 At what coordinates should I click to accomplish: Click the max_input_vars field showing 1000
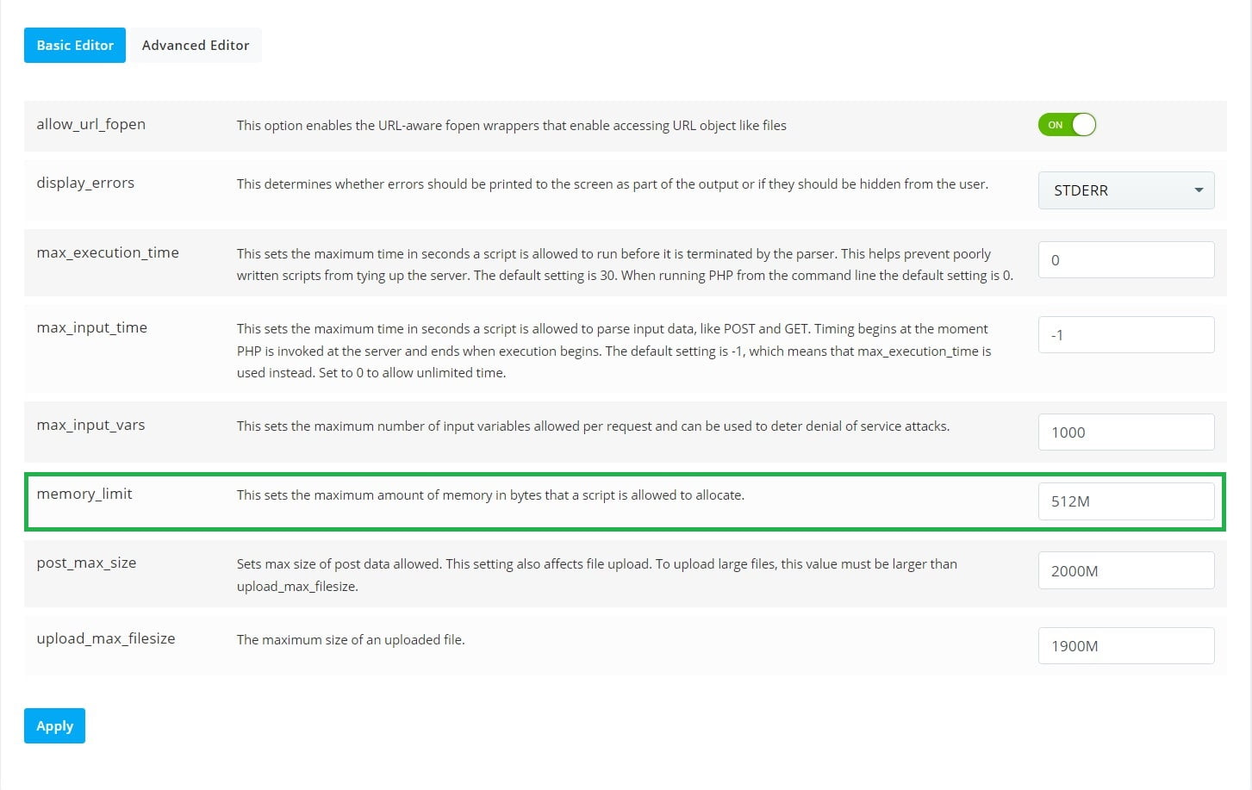click(1126, 432)
